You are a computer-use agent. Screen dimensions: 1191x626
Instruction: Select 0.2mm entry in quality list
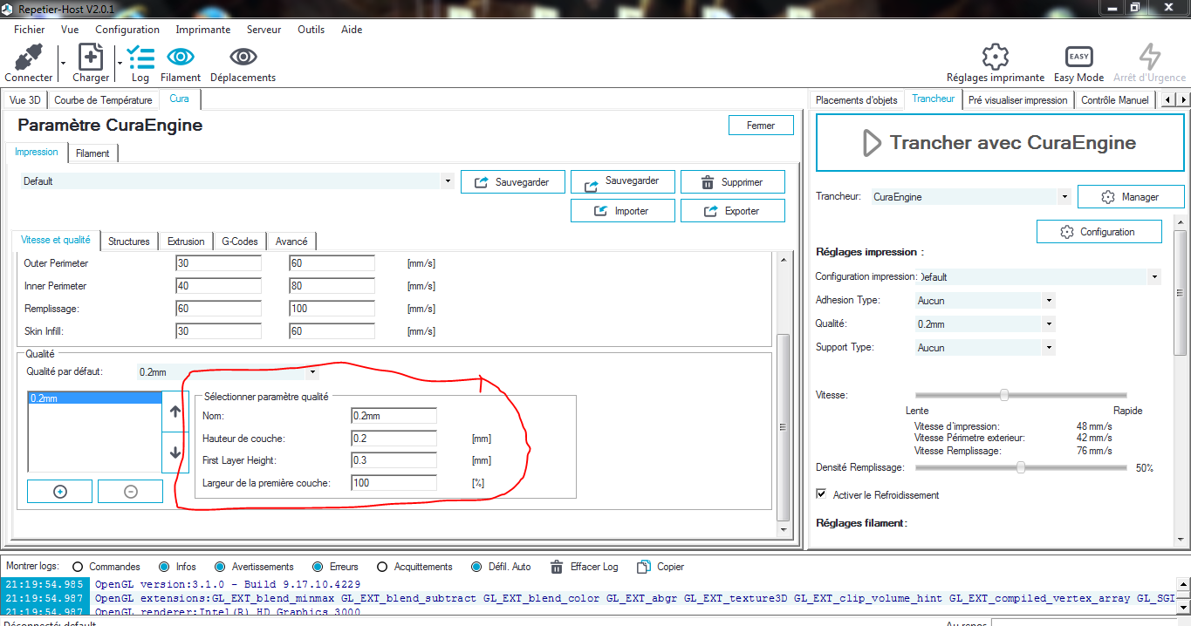[94, 398]
